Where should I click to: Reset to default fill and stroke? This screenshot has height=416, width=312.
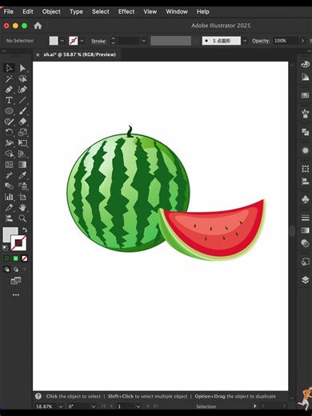[6, 248]
